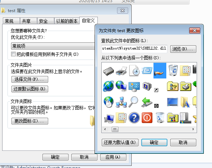This screenshot has width=212, height=168.
Task: Open the 常规项 folder type dropdown
Action: point(53,46)
